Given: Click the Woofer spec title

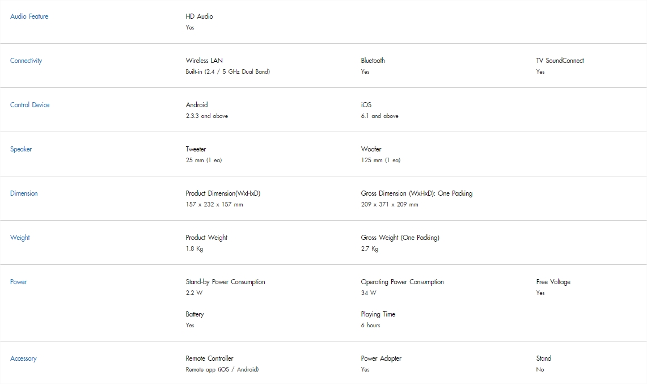Looking at the screenshot, I should (371, 149).
